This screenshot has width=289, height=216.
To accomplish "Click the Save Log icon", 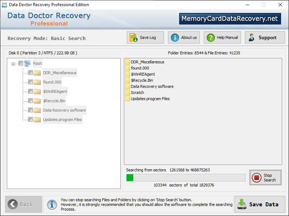I will tap(132, 37).
